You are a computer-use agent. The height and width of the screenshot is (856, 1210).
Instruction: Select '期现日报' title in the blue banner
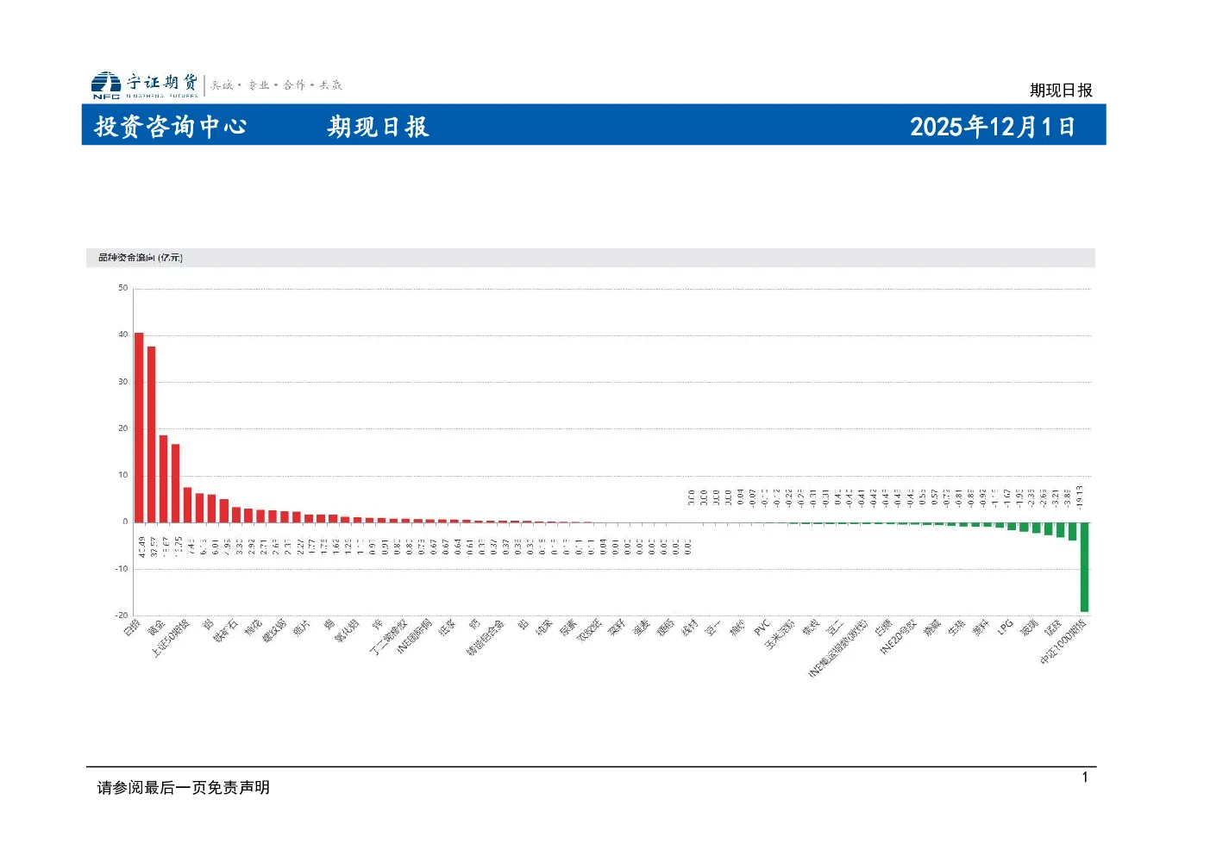pyautogui.click(x=378, y=127)
